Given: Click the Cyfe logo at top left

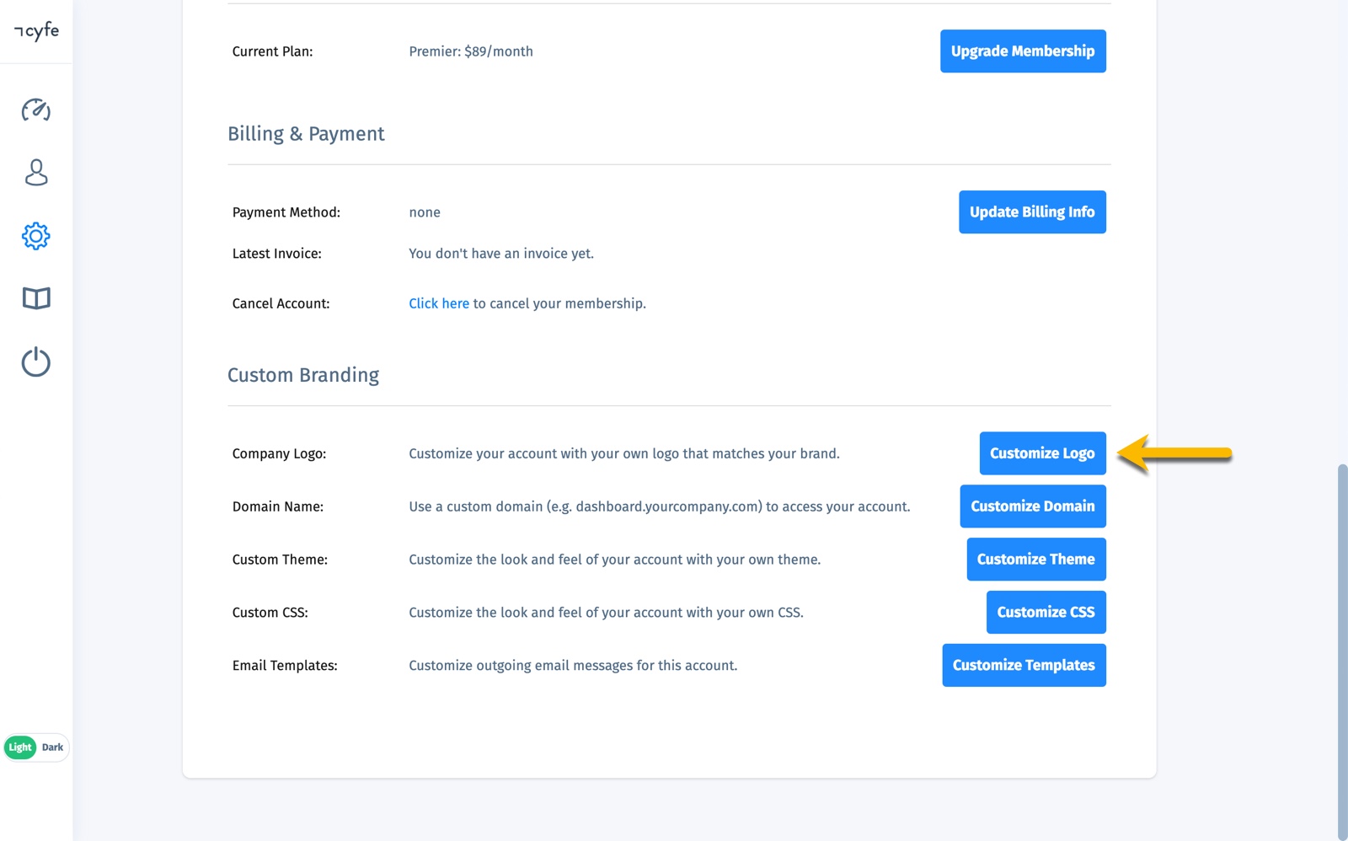Looking at the screenshot, I should 35,31.
